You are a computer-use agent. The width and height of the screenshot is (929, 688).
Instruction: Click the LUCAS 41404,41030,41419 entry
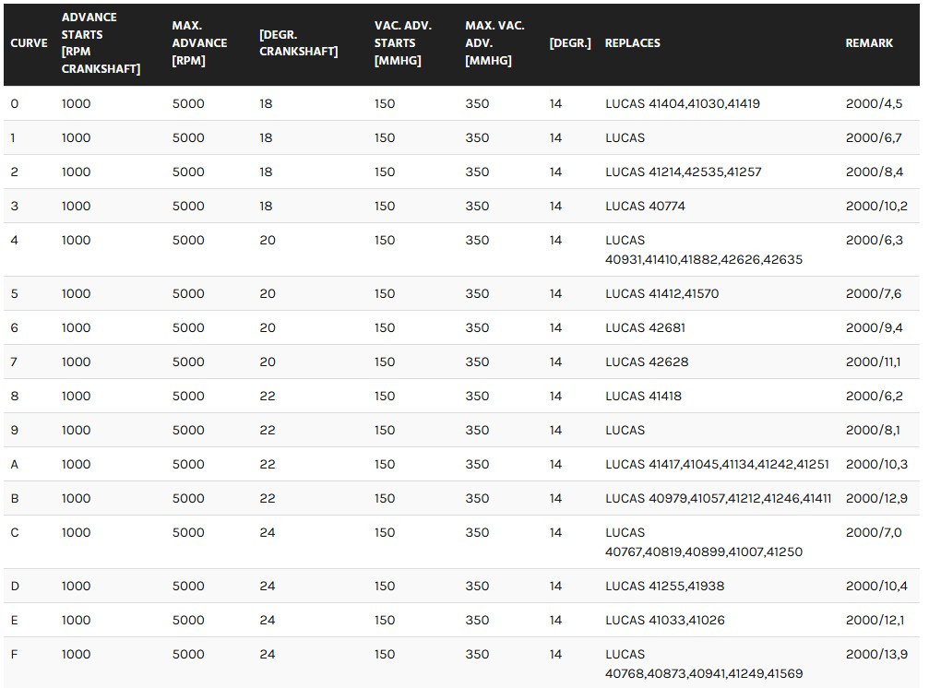pyautogui.click(x=682, y=103)
